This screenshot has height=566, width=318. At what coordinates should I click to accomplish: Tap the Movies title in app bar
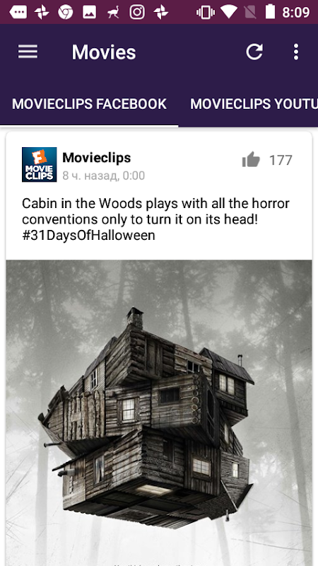104,52
